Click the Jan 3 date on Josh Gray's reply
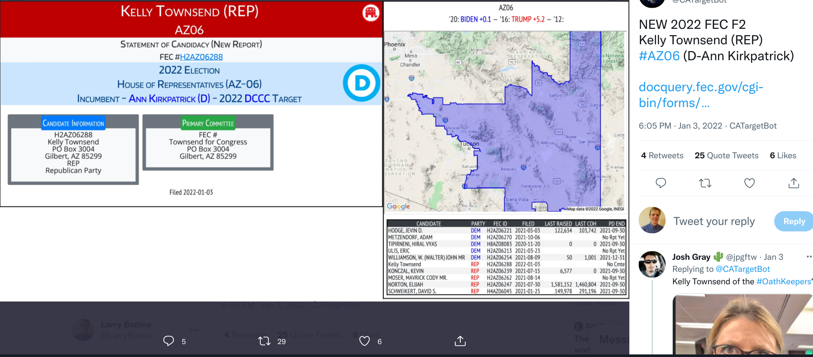The width and height of the screenshot is (813, 357). 773,257
